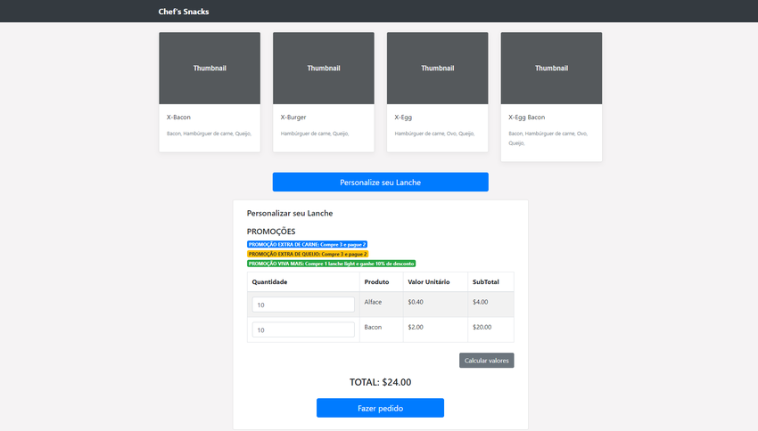This screenshot has width=758, height=431.
Task: Click the Chef's Snacks brand link
Action: point(183,12)
